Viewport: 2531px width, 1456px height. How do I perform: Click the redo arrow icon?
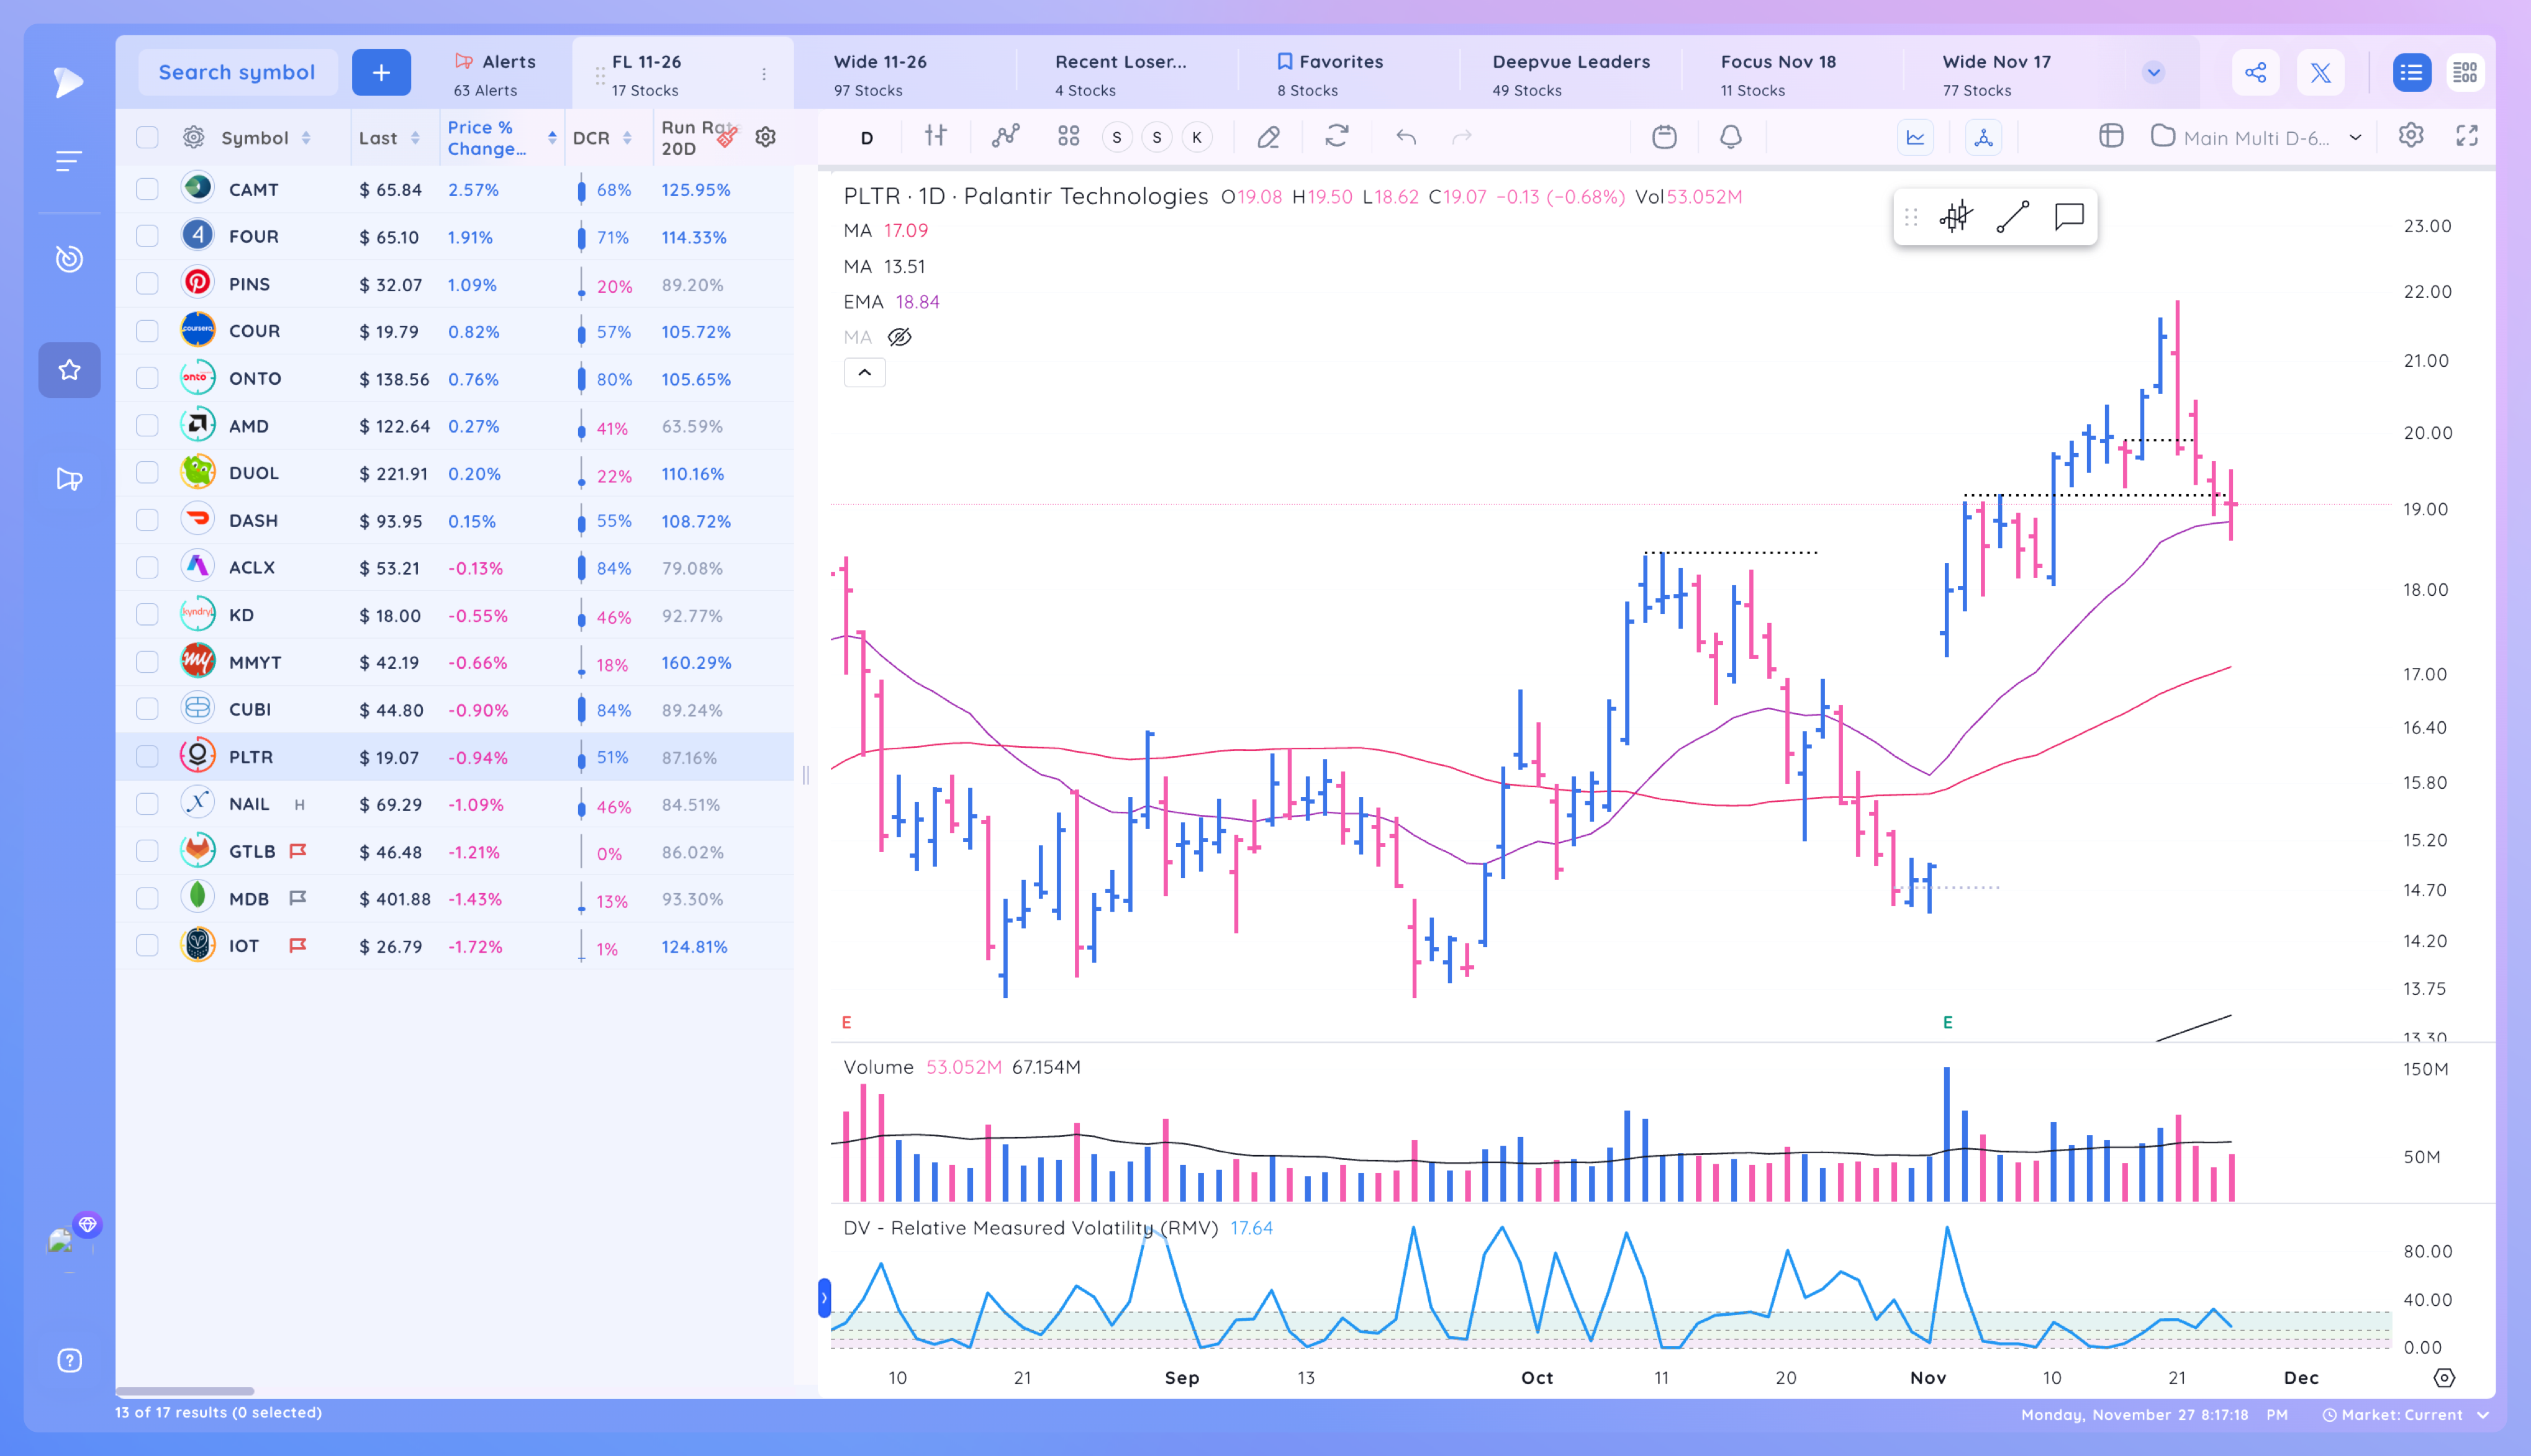coord(1462,136)
